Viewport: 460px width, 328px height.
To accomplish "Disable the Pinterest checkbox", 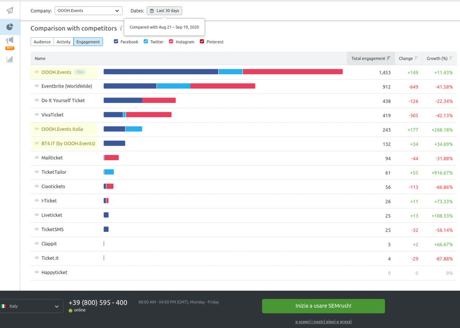I will click(x=202, y=42).
